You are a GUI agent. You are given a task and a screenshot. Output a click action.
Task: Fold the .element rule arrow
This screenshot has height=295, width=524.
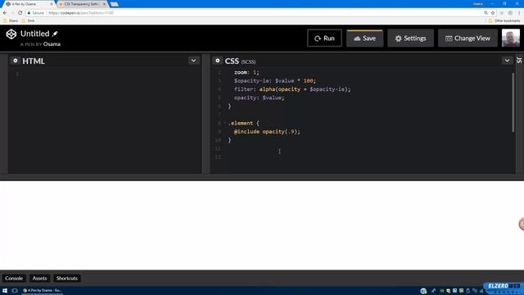(224, 123)
